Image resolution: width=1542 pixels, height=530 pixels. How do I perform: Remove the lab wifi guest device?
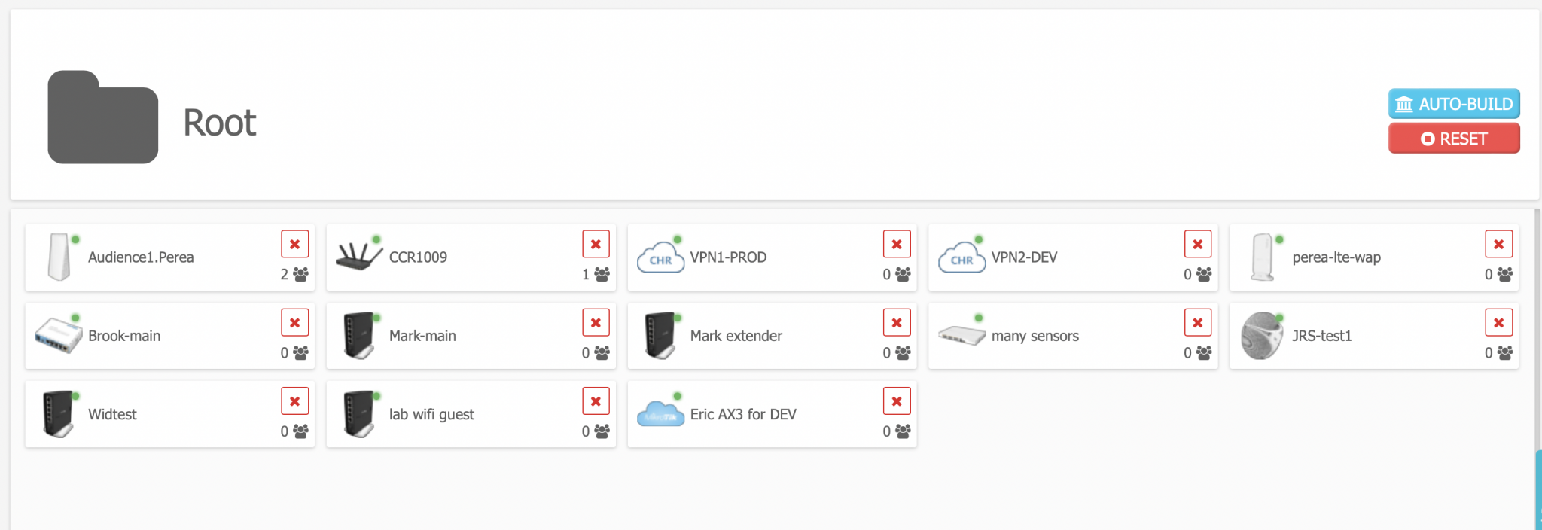coord(596,401)
